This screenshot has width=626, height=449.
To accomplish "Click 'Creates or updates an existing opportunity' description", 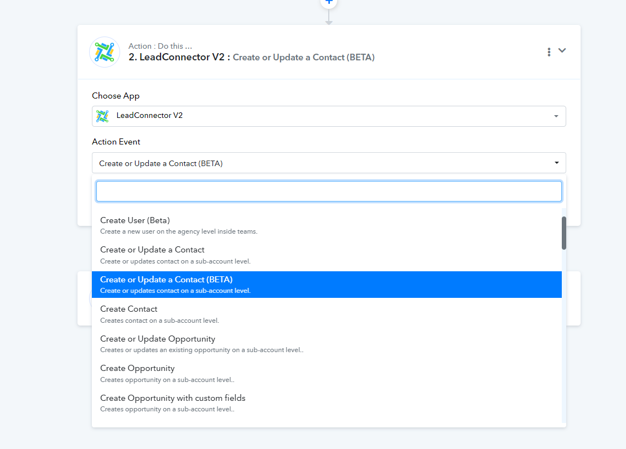I will coord(201,350).
